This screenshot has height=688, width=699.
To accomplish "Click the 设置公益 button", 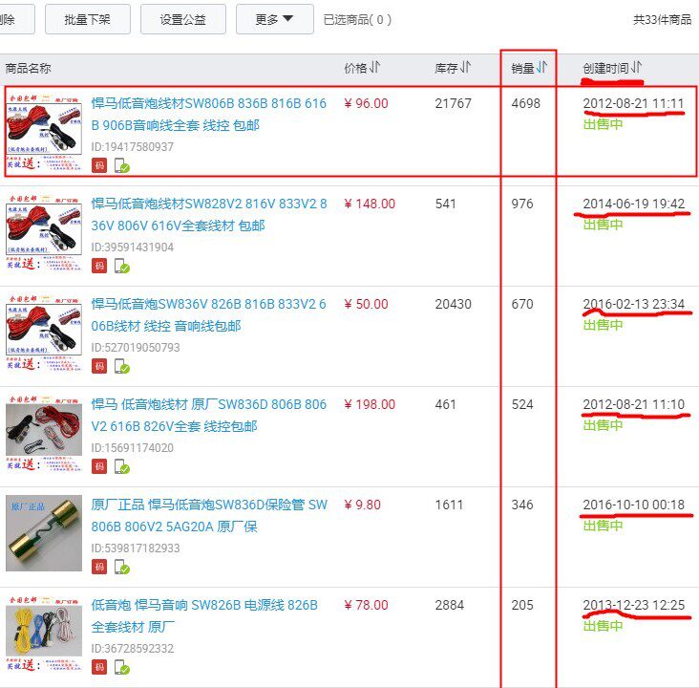I will click(183, 19).
